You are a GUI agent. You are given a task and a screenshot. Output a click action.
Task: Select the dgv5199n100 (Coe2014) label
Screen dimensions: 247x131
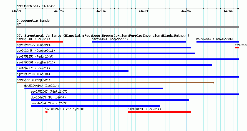tap(34, 74)
